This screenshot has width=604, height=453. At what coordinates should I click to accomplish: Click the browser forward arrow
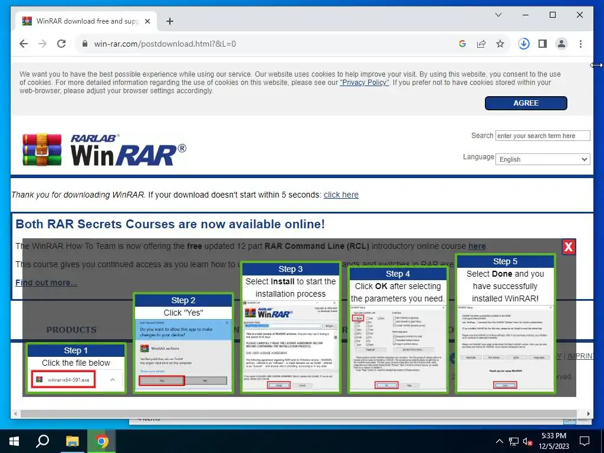[42, 44]
